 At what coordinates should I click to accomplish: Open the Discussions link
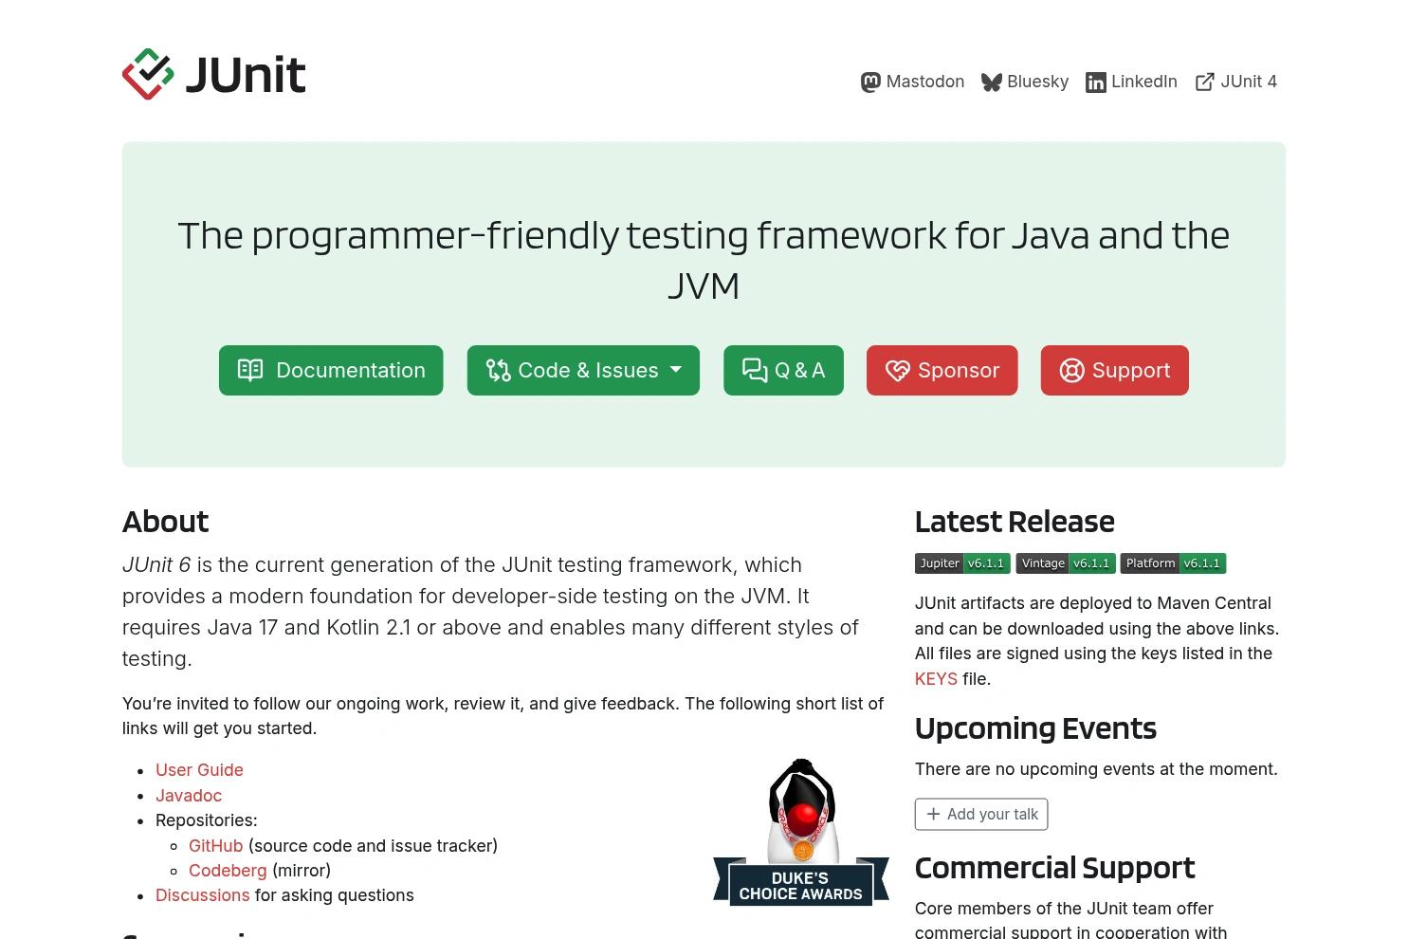pos(203,895)
